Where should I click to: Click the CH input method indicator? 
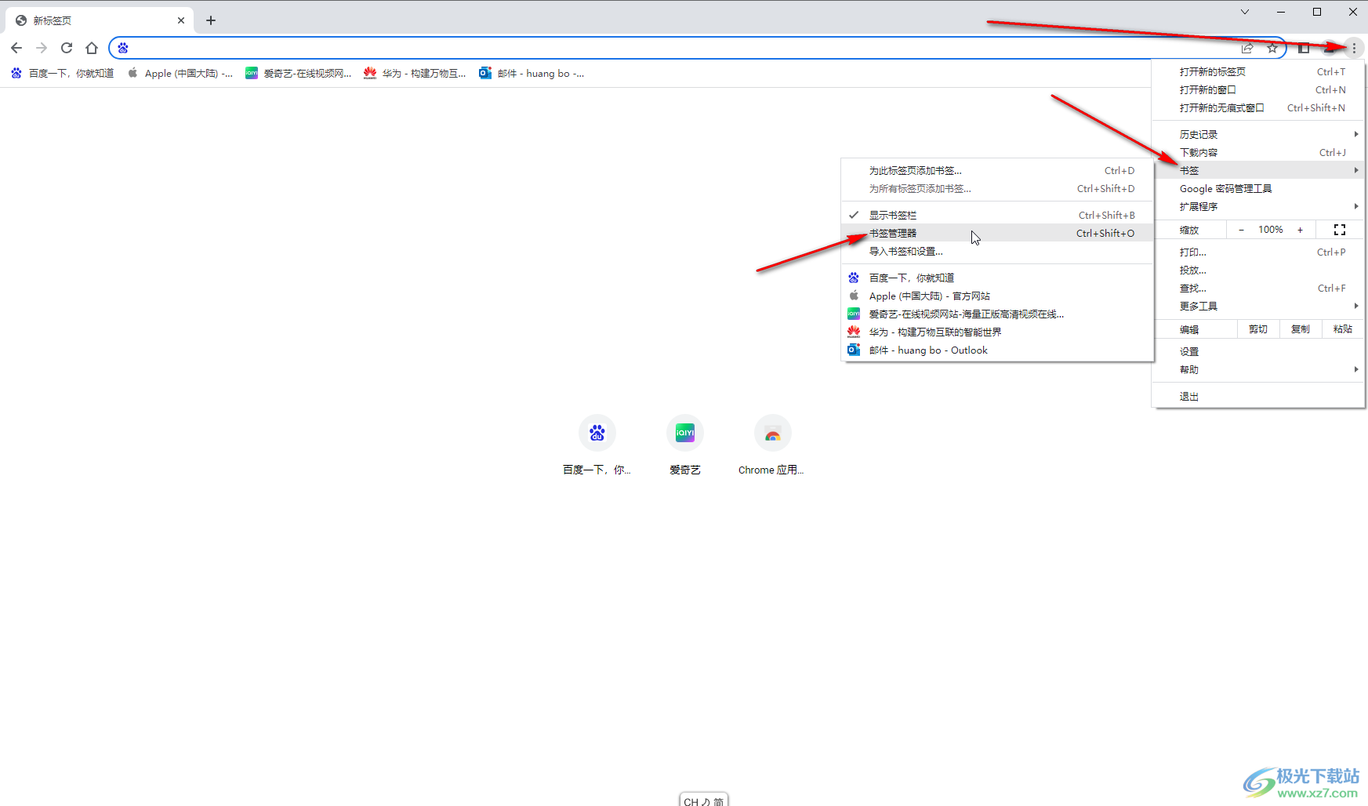(x=704, y=801)
